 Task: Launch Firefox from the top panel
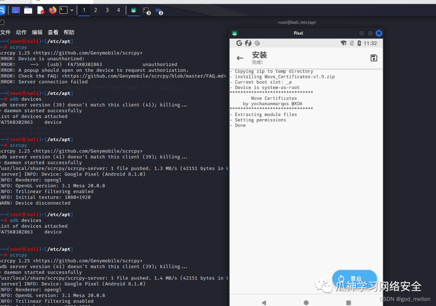[52, 10]
